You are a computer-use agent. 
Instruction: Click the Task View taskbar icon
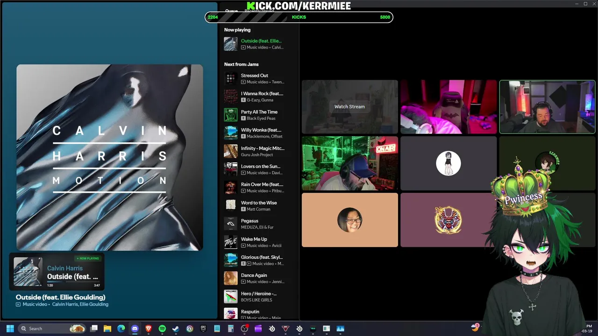[94, 329]
